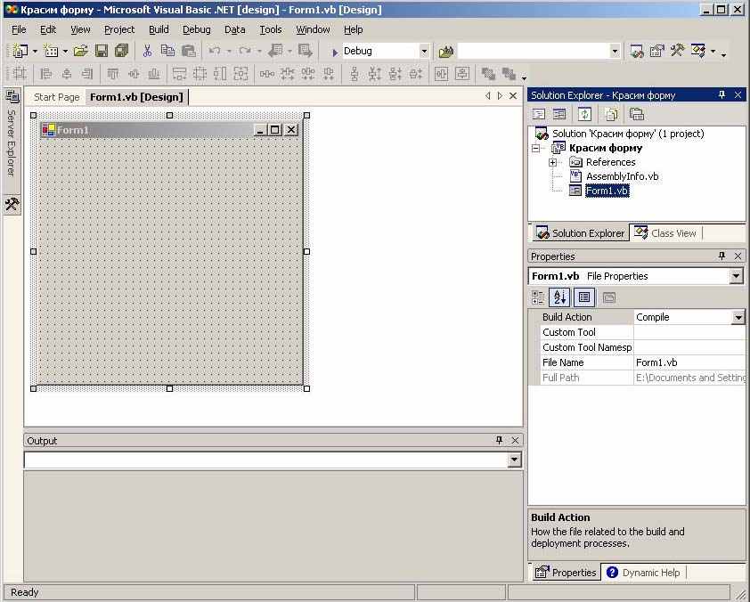Click the Paste icon in toolbar

click(x=189, y=51)
